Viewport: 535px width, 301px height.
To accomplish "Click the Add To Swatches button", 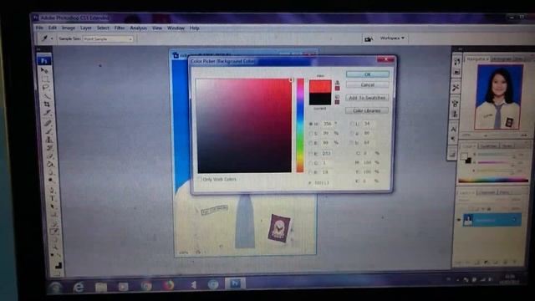I will click(367, 98).
